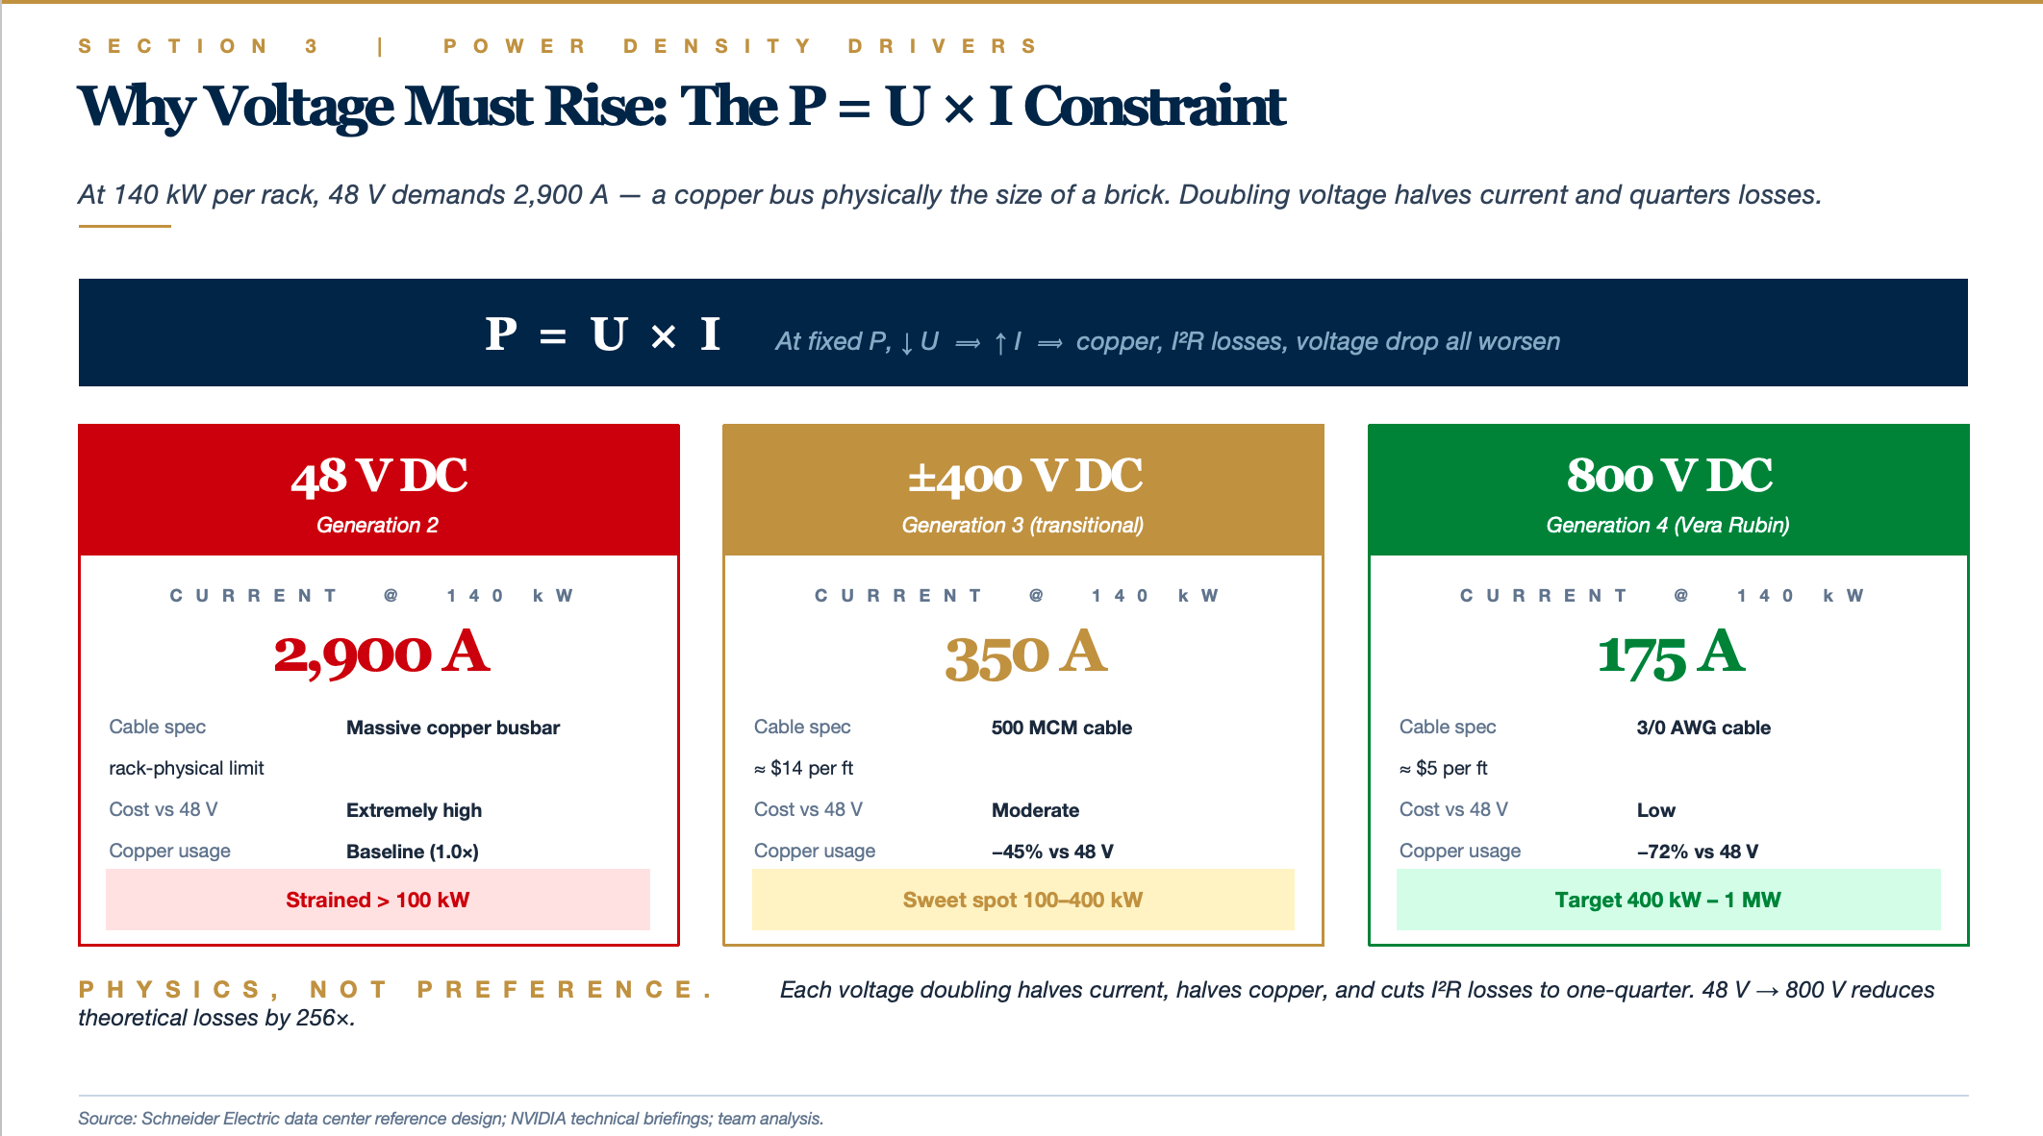
Task: Select the Massive copper busbar text
Action: tap(453, 729)
